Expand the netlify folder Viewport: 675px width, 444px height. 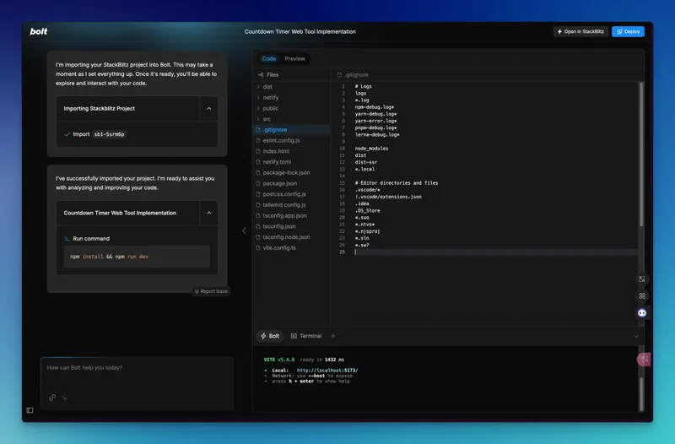point(270,97)
